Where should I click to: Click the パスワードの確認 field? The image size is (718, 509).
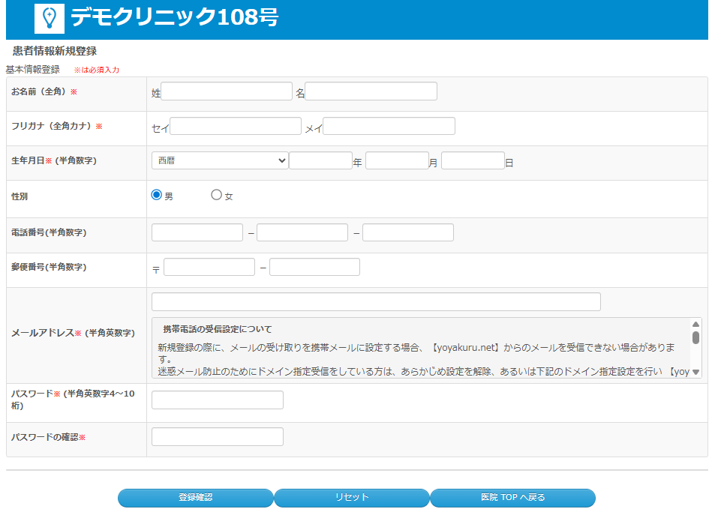point(218,436)
